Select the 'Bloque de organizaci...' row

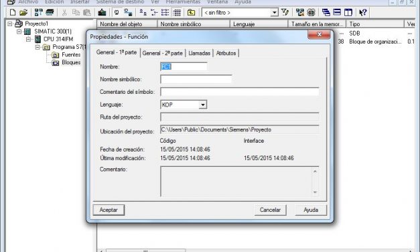point(375,42)
